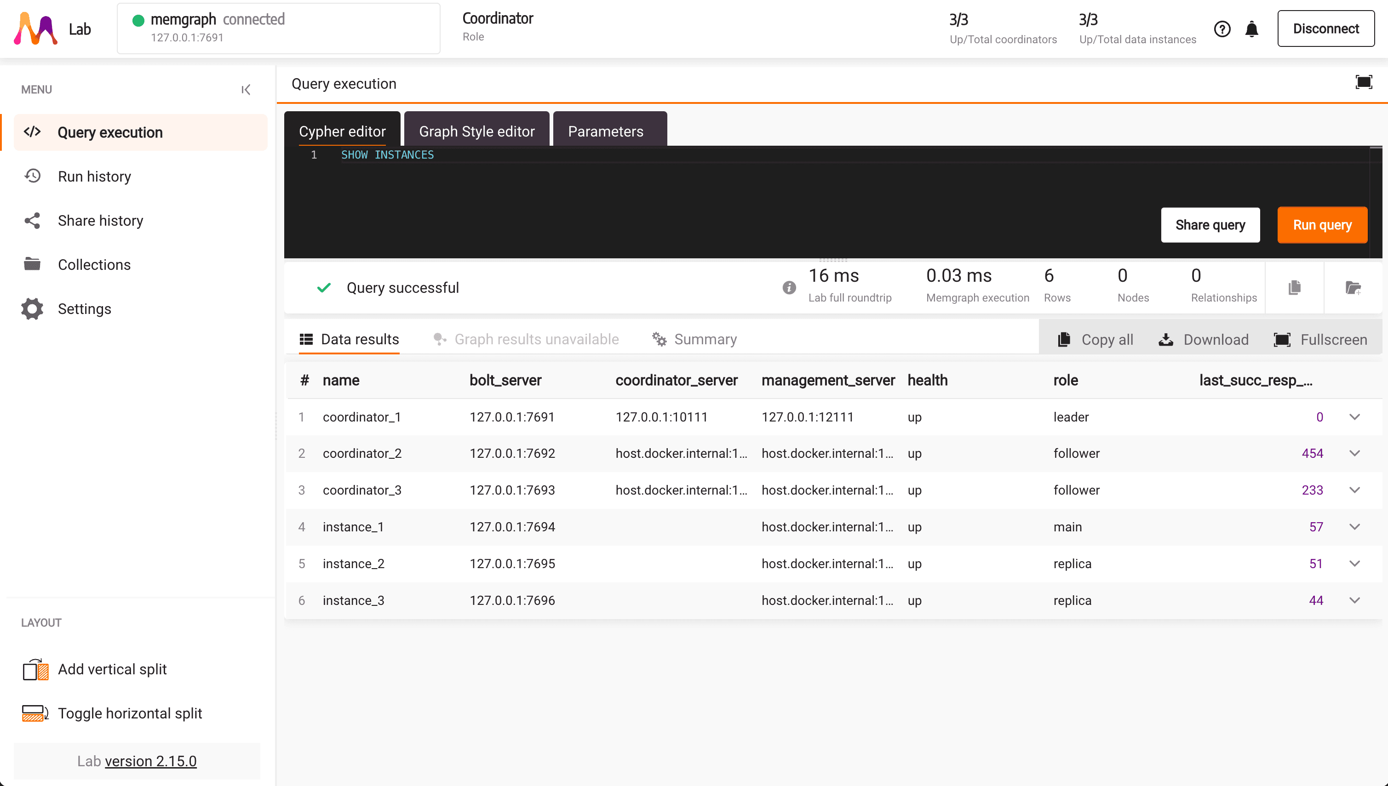Screen dimensions: 1388x786
Task: Expand coordinator_3 row details
Action: coord(1354,490)
